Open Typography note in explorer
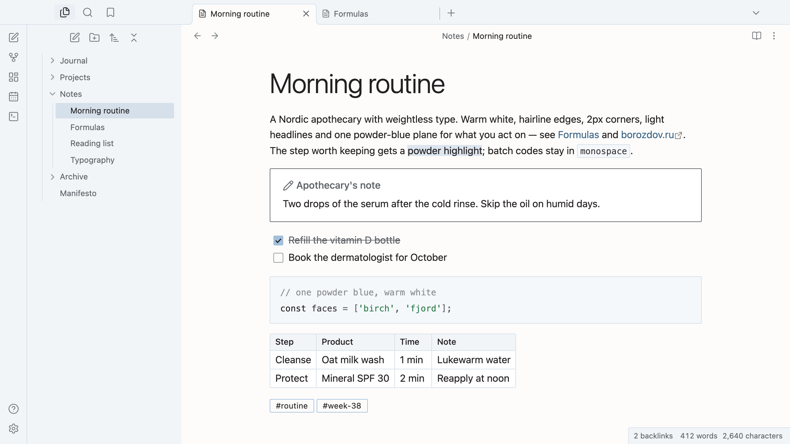The height and width of the screenshot is (444, 790). click(x=115, y=160)
